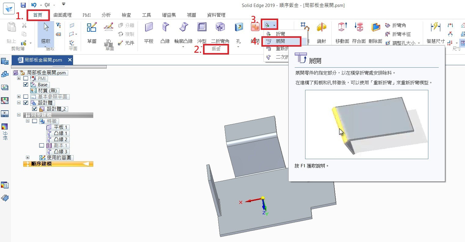The image size is (465, 242).
Task: Toggle the PMI checkbox in the tree
Action: 26,79
